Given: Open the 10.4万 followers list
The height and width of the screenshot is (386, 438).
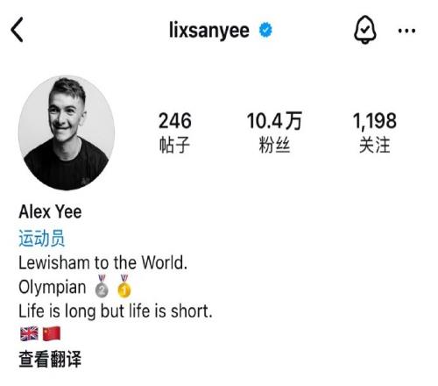Looking at the screenshot, I should pos(274,121).
